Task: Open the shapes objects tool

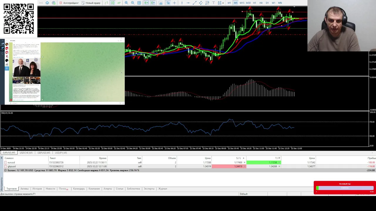Action: pos(219,3)
